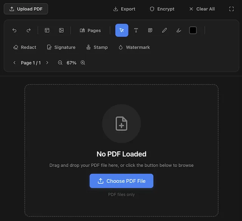This screenshot has height=221, width=242.
Task: Open the Pages panel
Action: (x=90, y=30)
